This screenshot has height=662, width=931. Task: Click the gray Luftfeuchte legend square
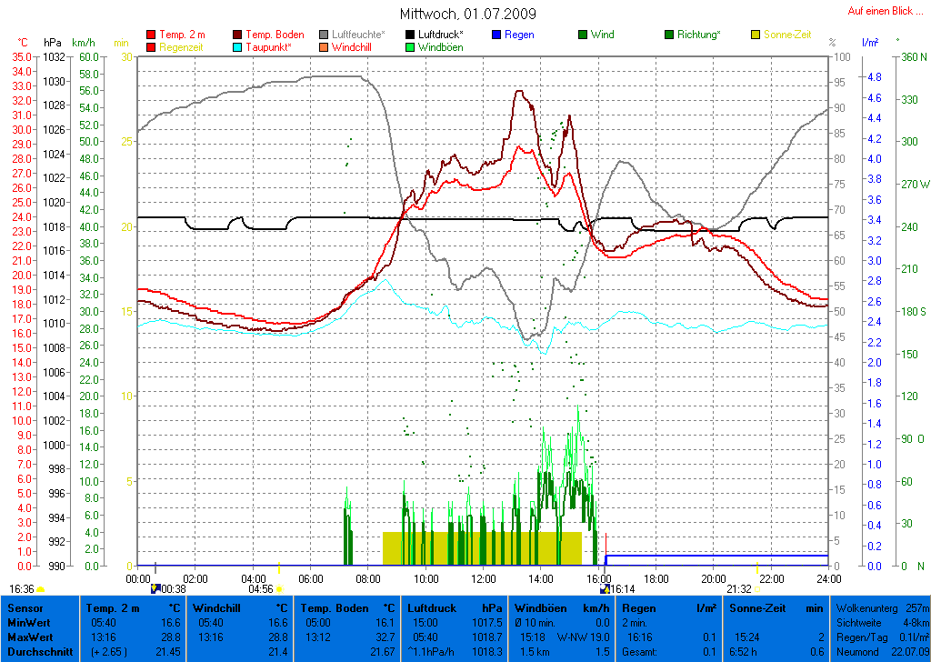325,35
